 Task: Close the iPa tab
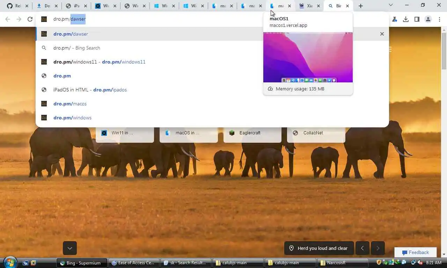pos(86,6)
